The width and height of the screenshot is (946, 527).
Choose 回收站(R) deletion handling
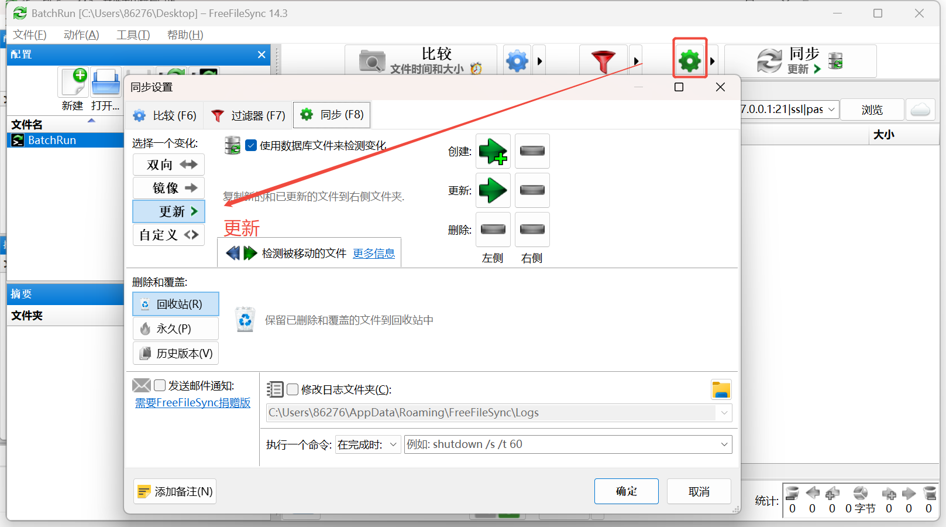176,304
